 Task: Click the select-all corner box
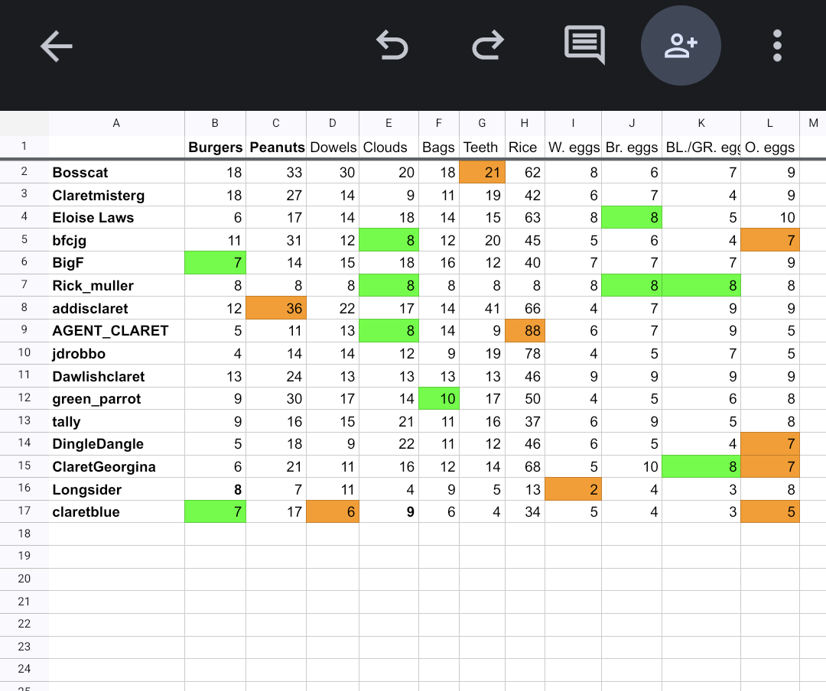click(x=24, y=123)
